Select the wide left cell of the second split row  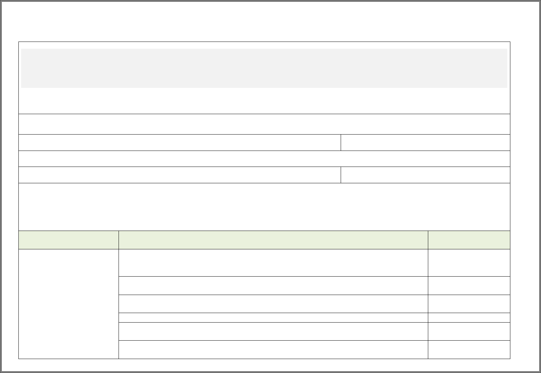click(x=180, y=175)
